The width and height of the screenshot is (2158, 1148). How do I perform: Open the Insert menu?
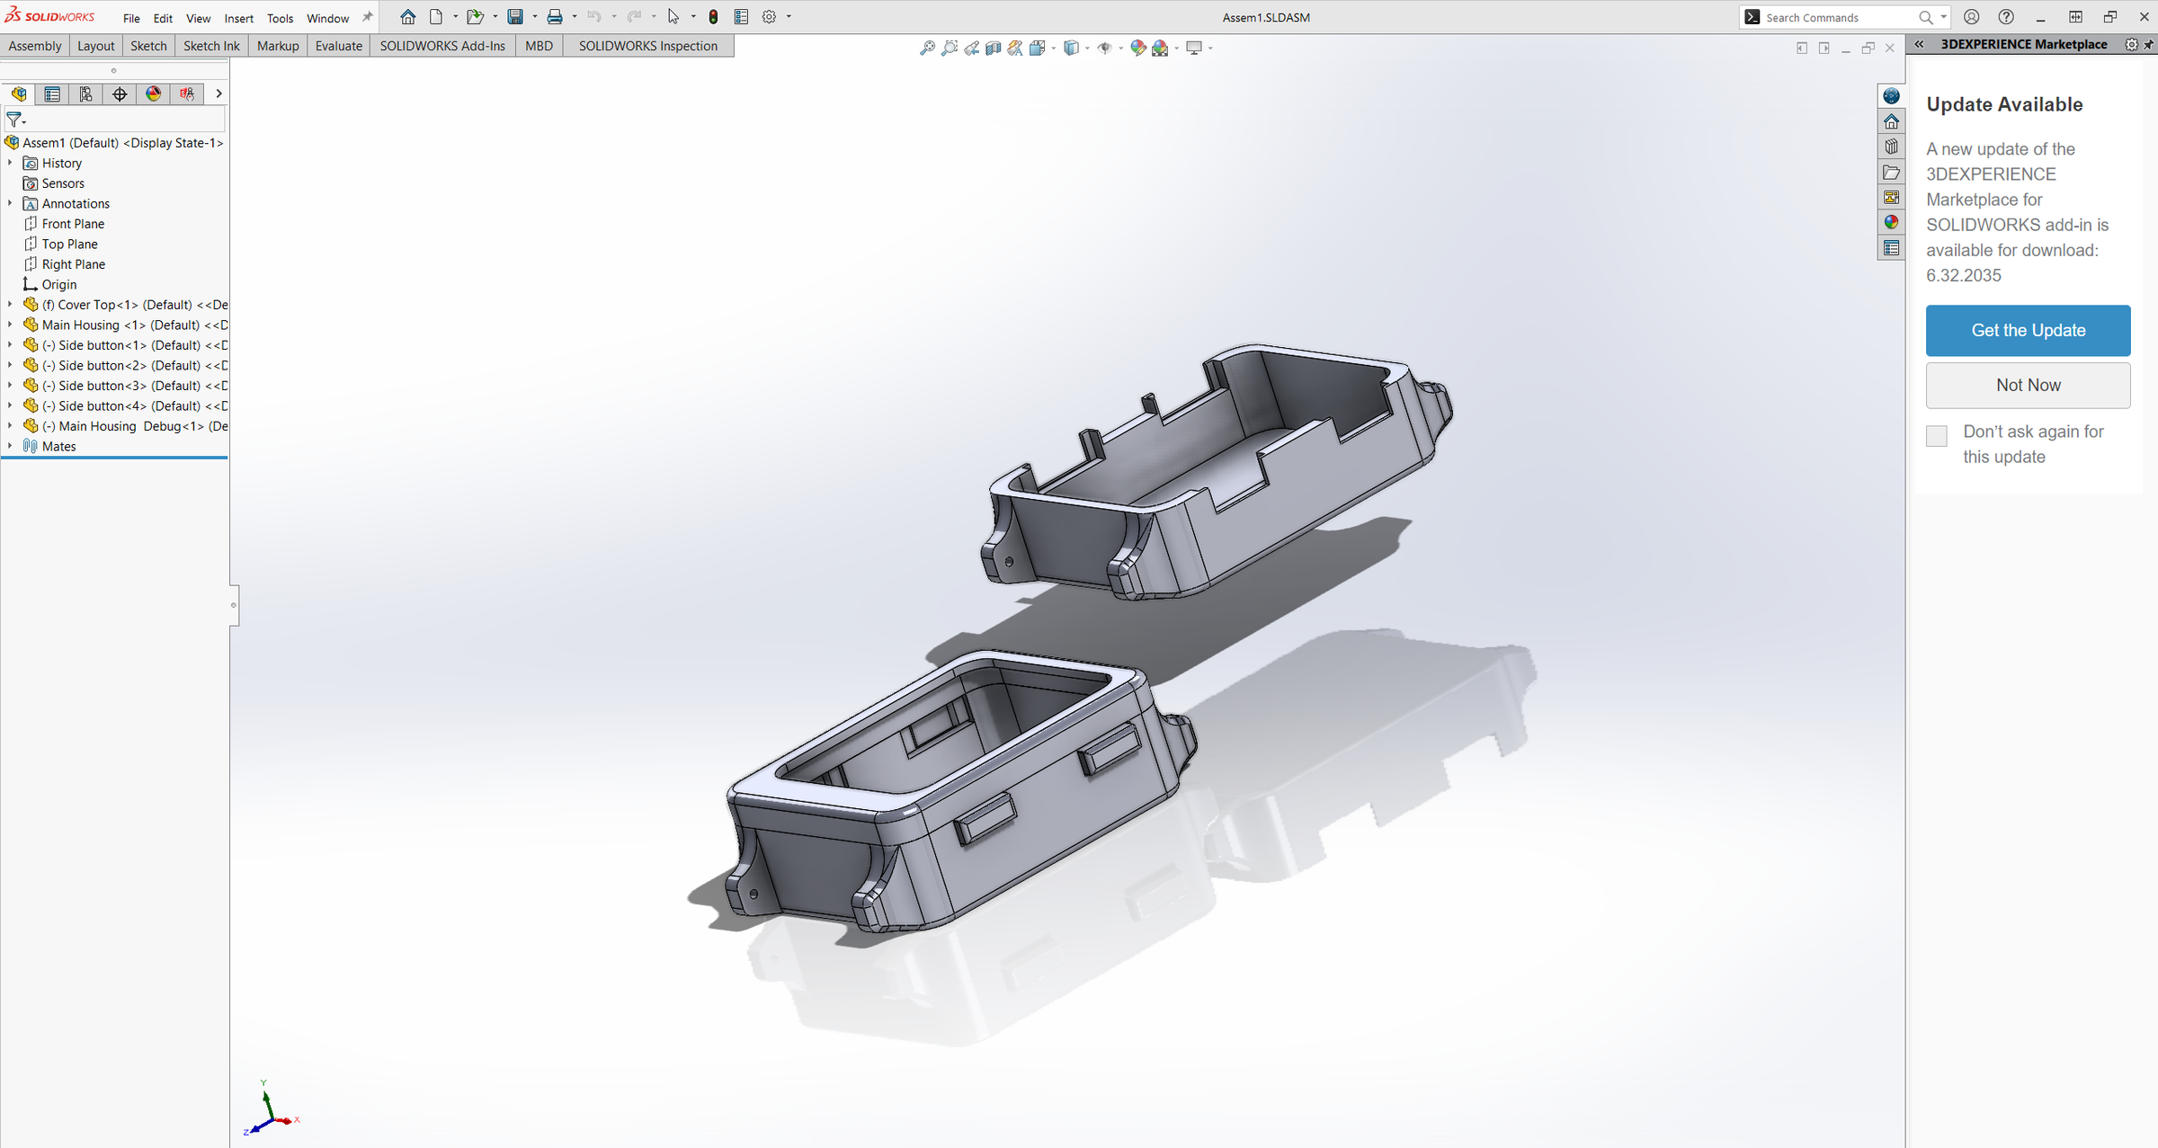(x=238, y=18)
